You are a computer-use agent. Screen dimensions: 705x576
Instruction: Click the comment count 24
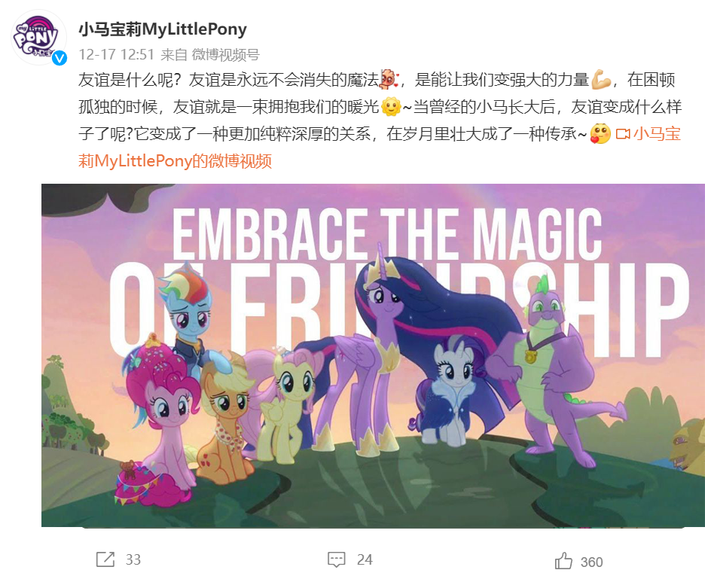coord(365,560)
